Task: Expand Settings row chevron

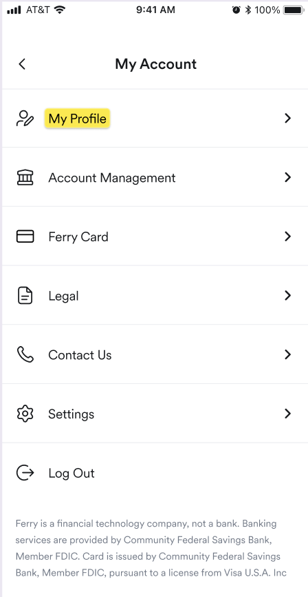Action: [x=288, y=414]
